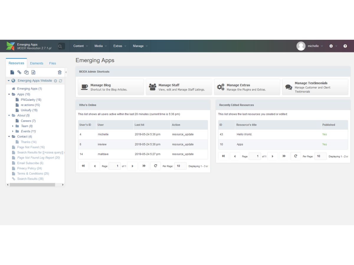
Task: Sort by the Last hit column header
Action: (x=152, y=125)
